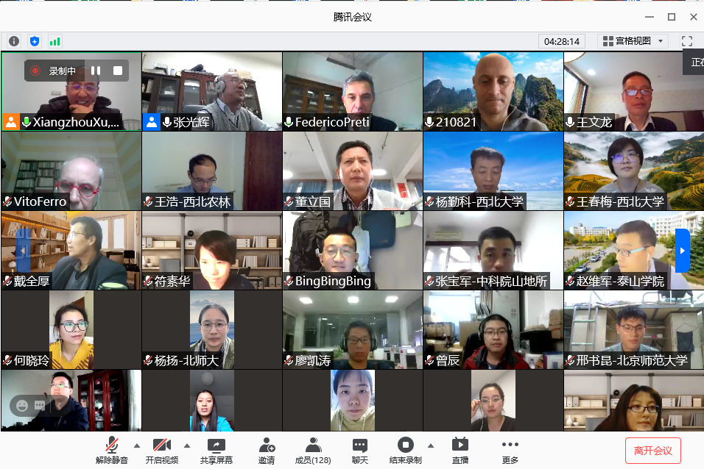Image resolution: width=704 pixels, height=469 pixels.
Task: Click microphone icon beside 王文龙 name
Action: (x=570, y=122)
